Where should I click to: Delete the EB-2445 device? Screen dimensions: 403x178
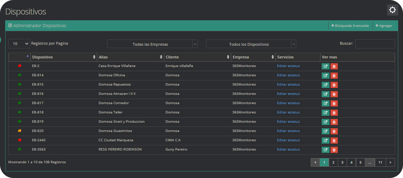click(x=334, y=141)
